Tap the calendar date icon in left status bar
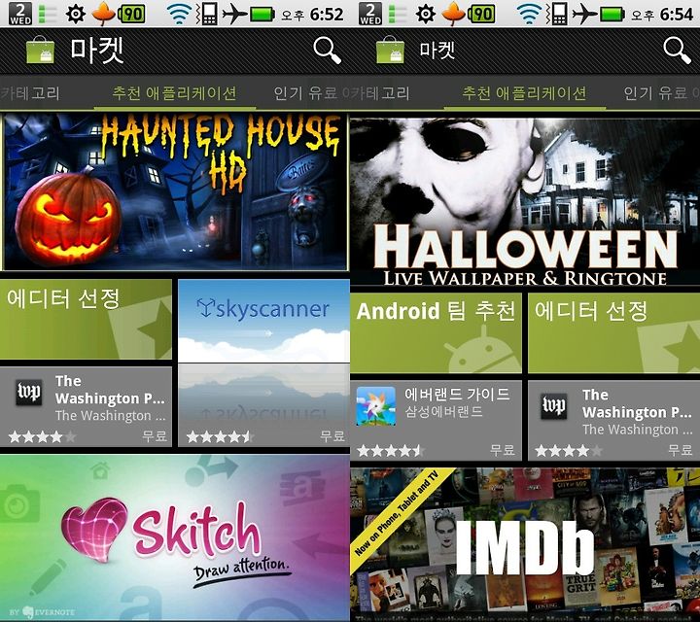Screen dimensions: 700x622 click(x=20, y=14)
